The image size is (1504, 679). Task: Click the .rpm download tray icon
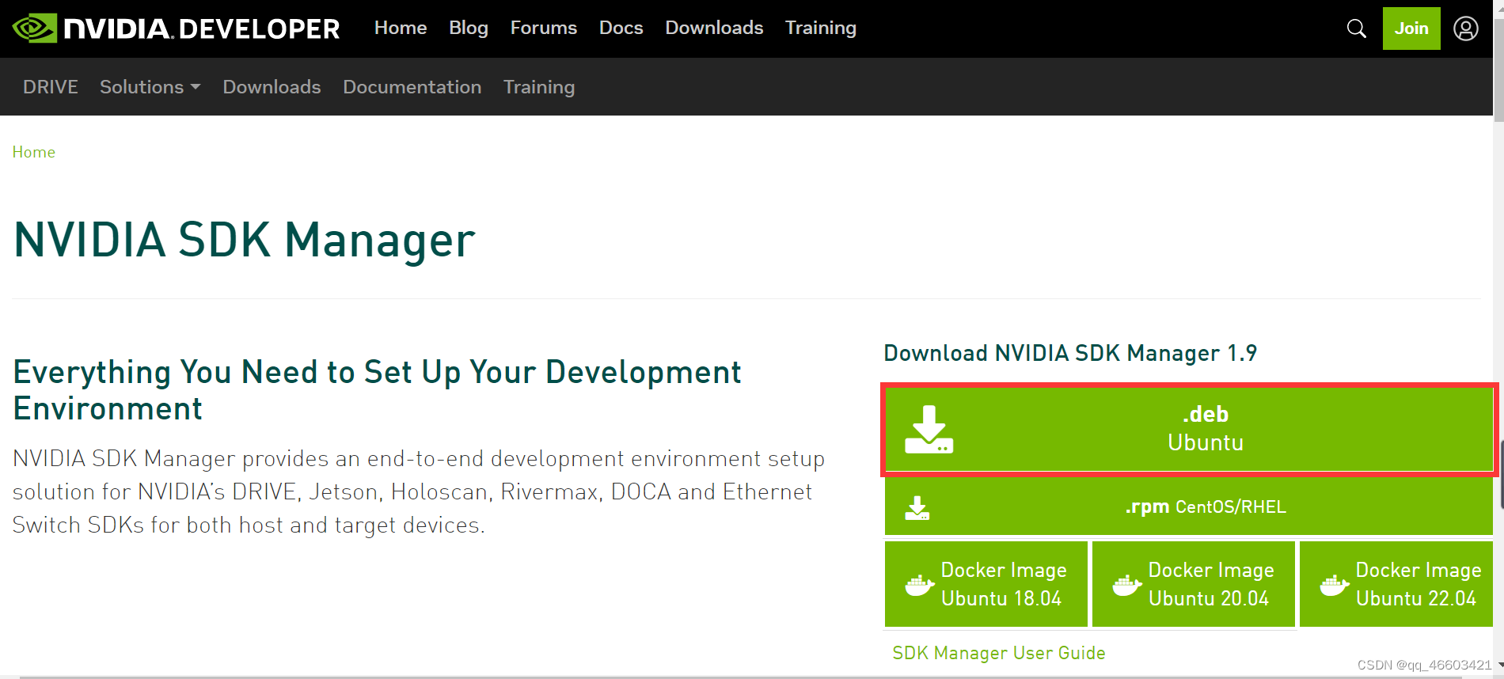coord(917,507)
